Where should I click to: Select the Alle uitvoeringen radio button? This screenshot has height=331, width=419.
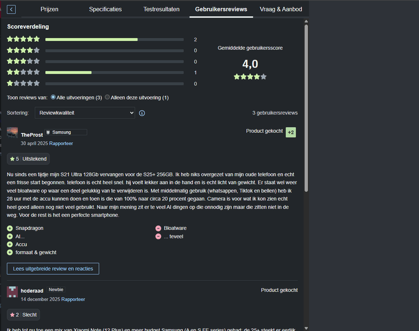53,97
